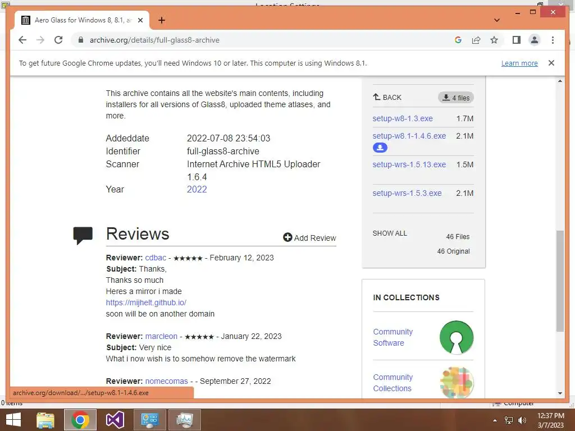Open the 46 Files listing

tap(458, 237)
